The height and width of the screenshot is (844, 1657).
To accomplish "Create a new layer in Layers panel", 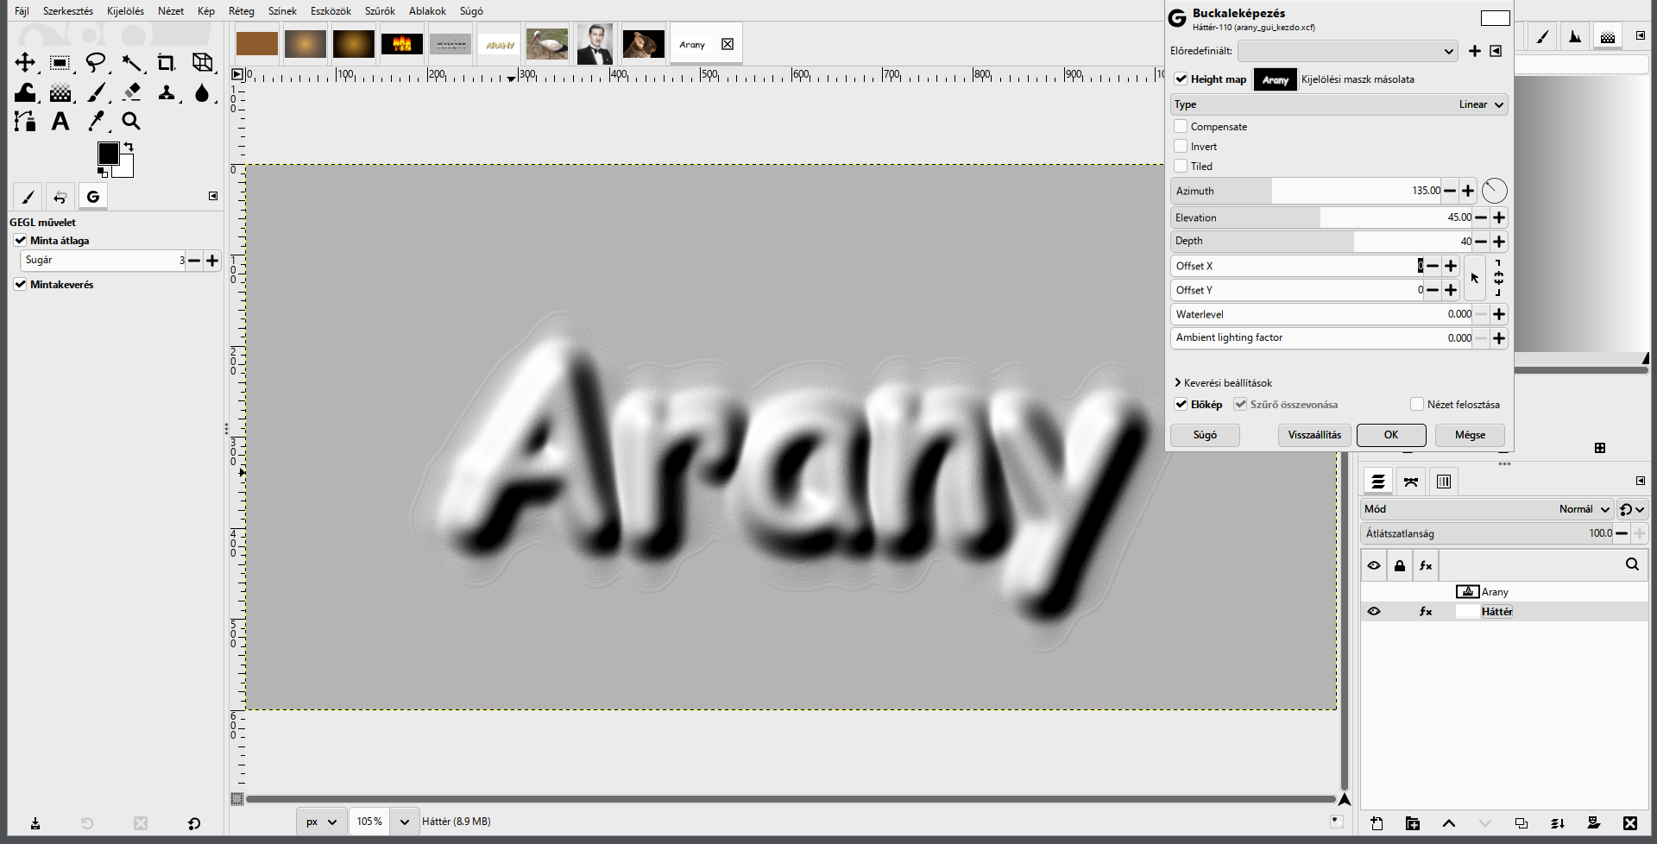I will coord(1377,823).
